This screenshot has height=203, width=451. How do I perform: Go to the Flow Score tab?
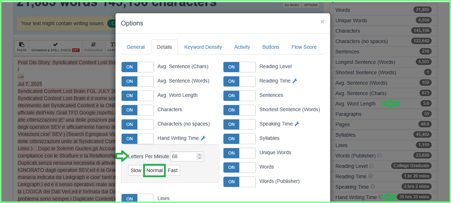[304, 47]
